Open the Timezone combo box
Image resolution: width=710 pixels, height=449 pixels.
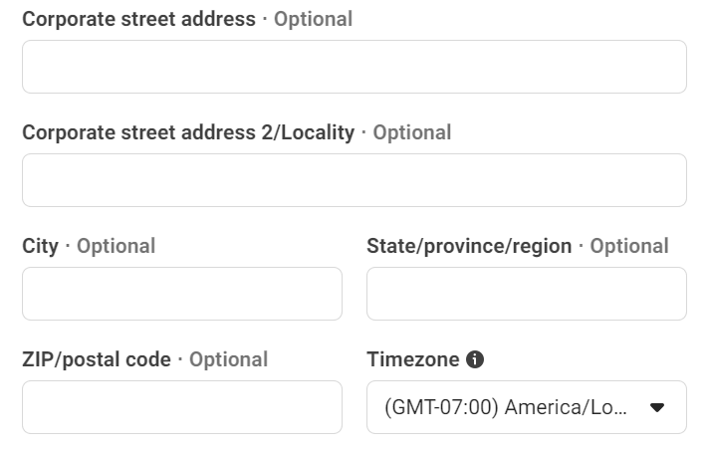tap(527, 407)
